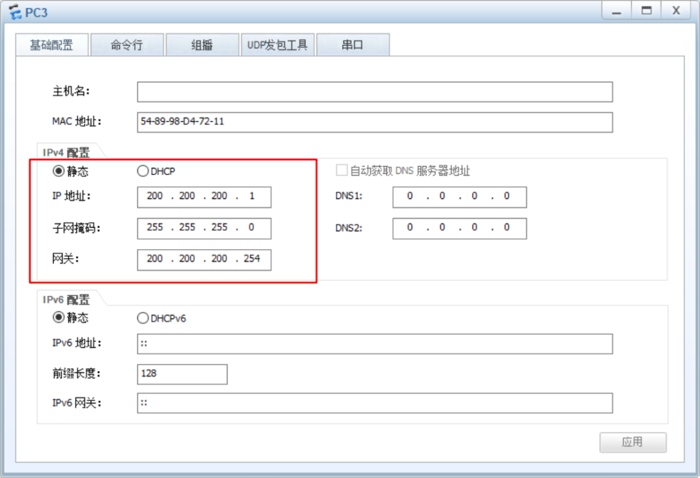Select the IPv6 静态 radio button
This screenshot has height=478, width=700.
58,318
